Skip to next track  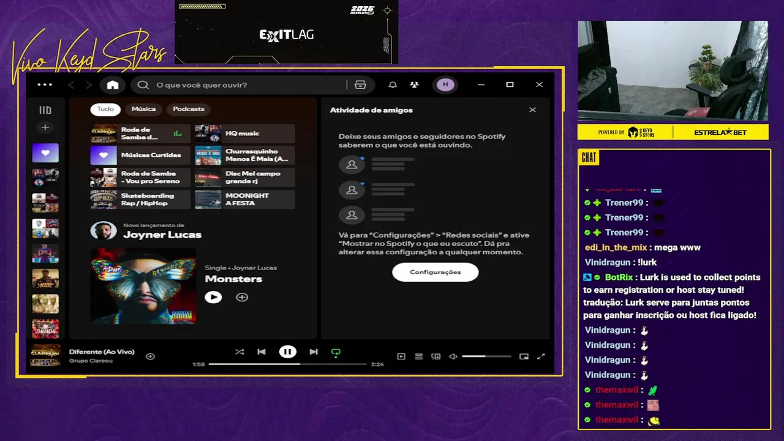tap(314, 352)
